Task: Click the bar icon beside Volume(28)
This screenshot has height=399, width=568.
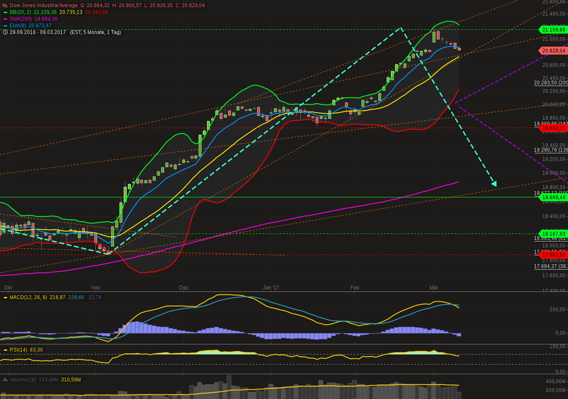Action: [5, 380]
